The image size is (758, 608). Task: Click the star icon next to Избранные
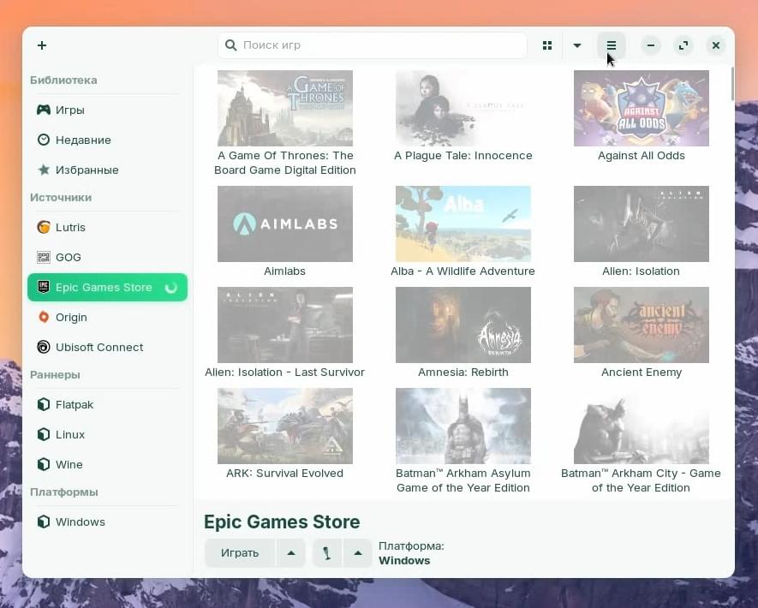[44, 170]
